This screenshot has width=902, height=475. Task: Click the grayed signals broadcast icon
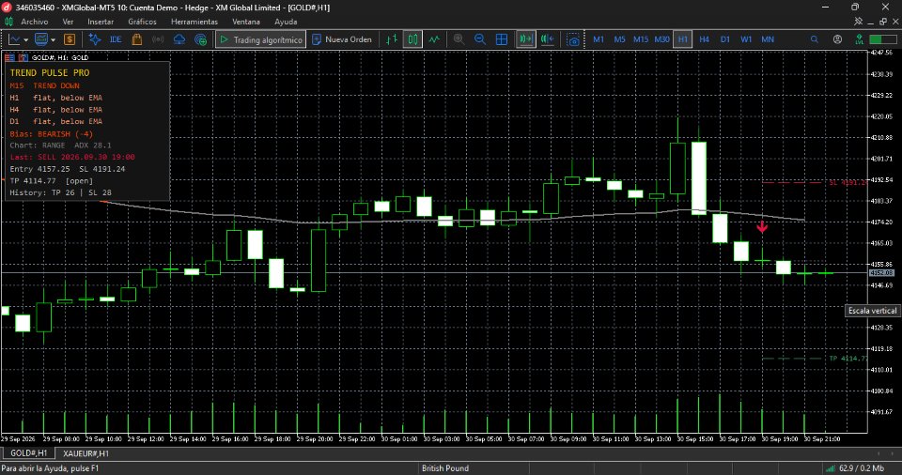158,39
